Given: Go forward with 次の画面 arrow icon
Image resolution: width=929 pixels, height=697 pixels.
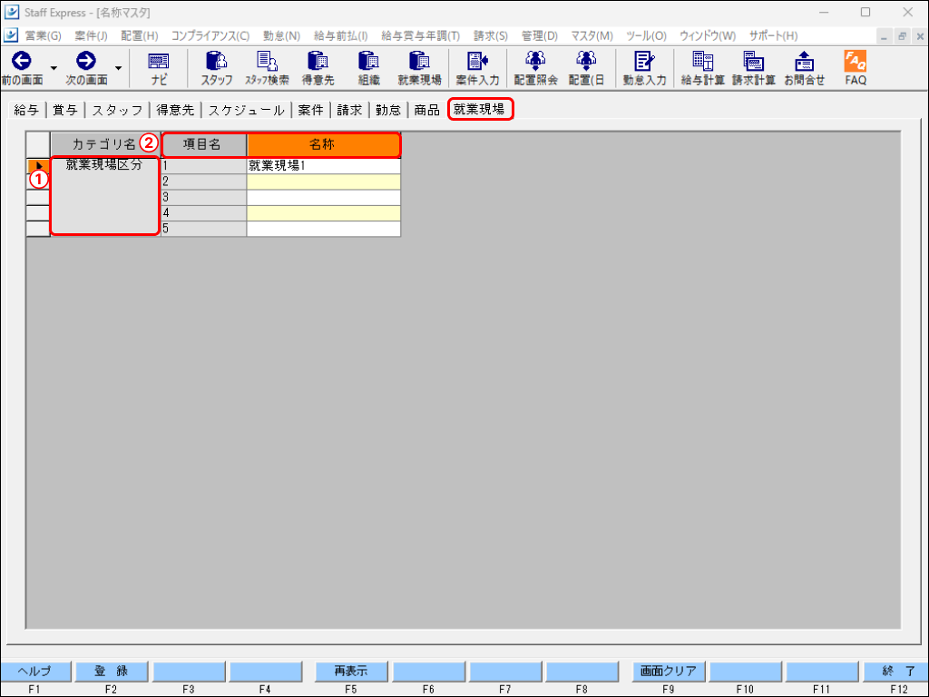Looking at the screenshot, I should pos(86,61).
